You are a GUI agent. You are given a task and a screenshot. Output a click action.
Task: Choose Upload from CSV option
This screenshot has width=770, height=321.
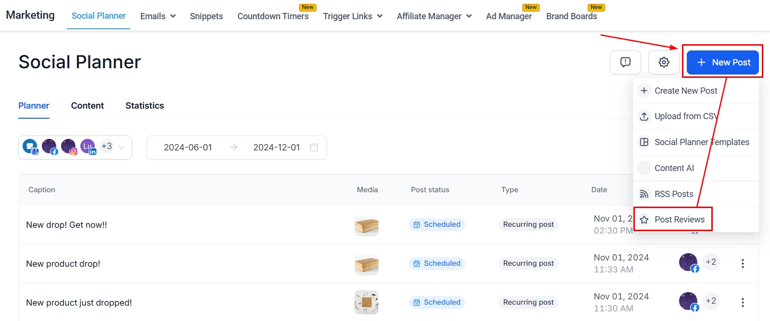685,116
